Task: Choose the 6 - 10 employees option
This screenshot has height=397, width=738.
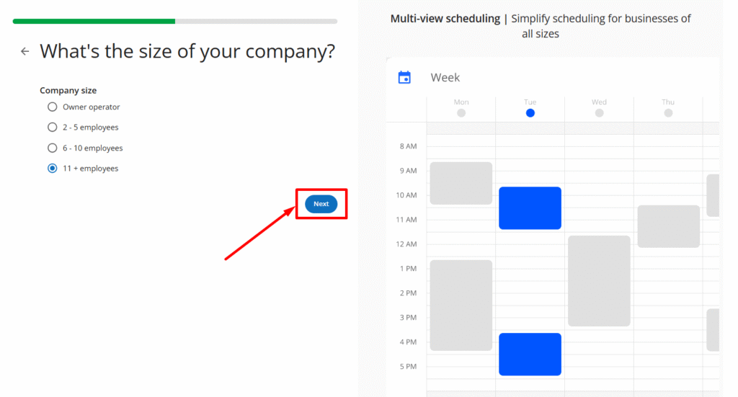Action: pyautogui.click(x=52, y=148)
